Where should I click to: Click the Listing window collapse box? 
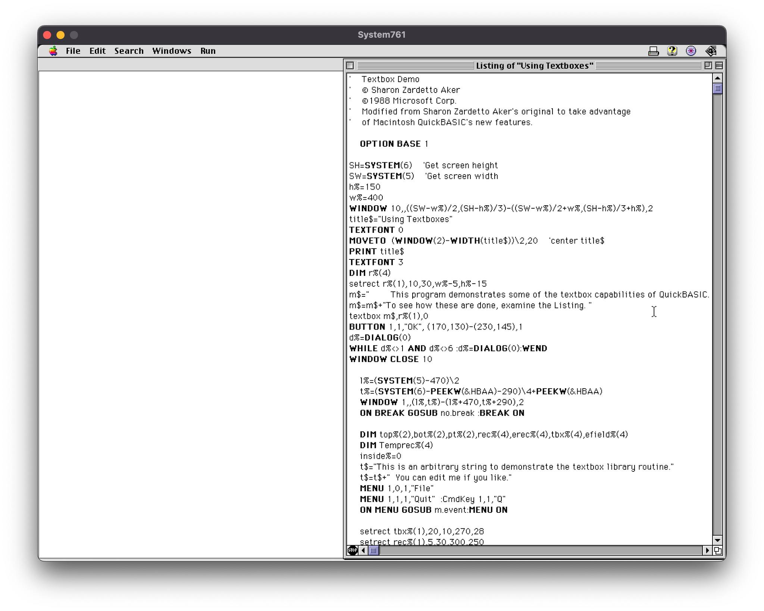click(x=719, y=66)
